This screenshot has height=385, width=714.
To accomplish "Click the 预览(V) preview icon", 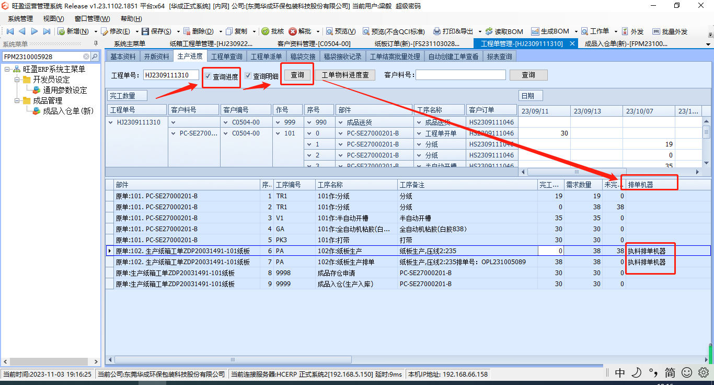I will [329, 31].
